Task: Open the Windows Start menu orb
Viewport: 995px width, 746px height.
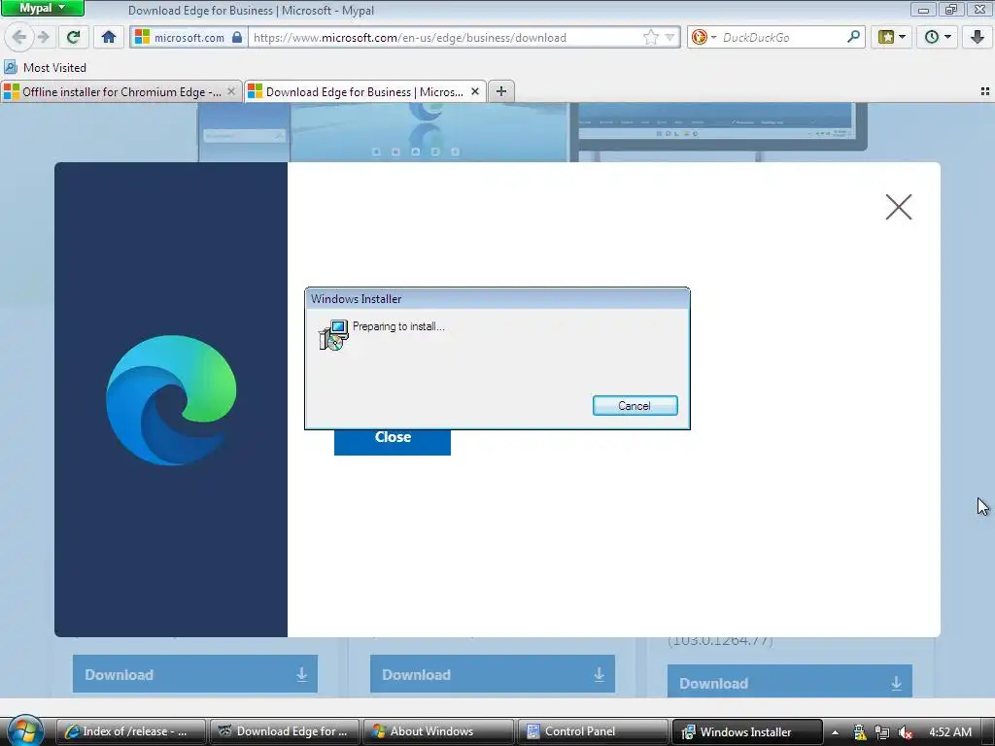Action: [x=24, y=730]
